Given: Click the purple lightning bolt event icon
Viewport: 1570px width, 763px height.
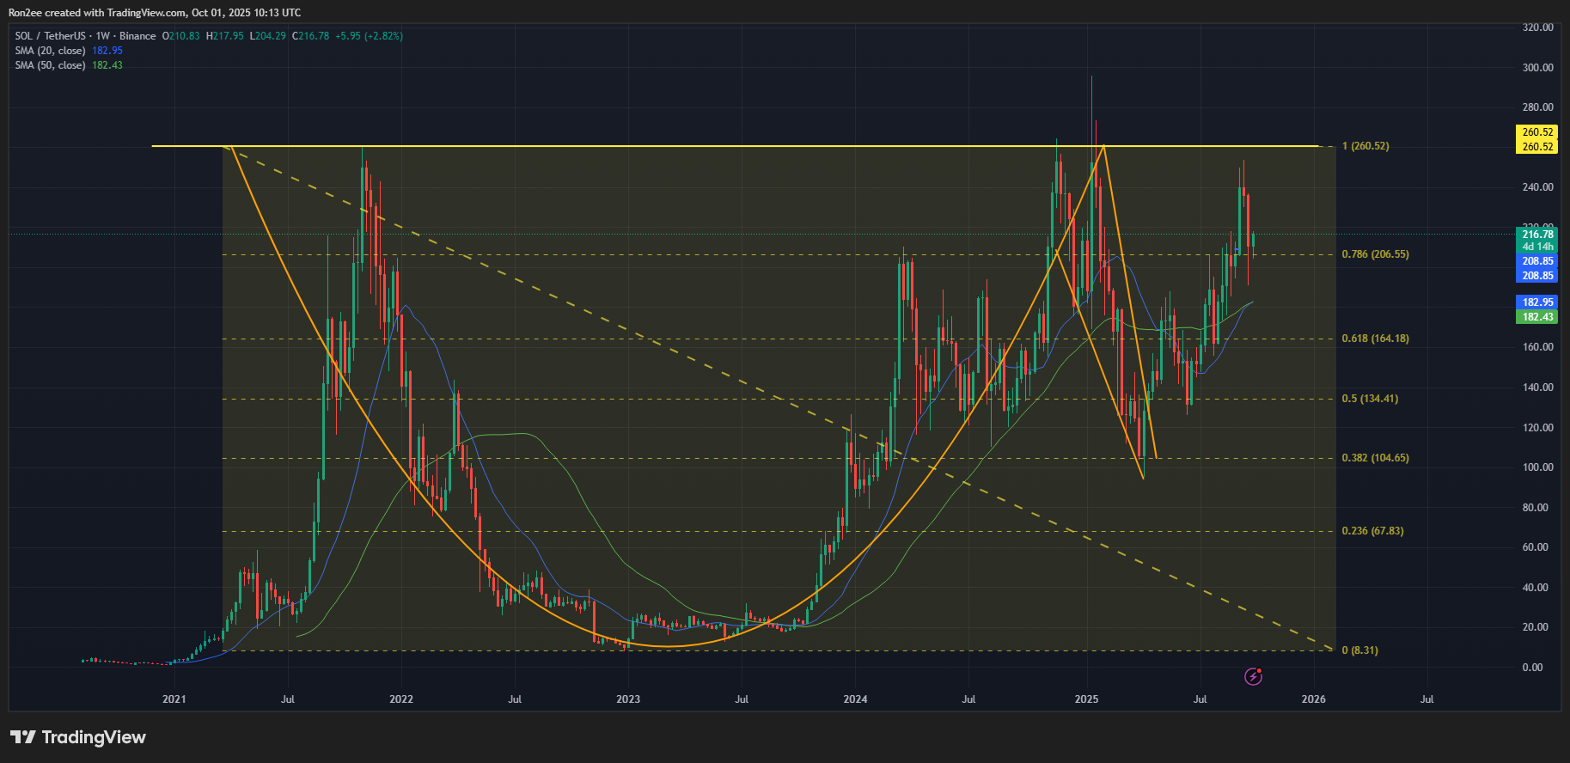Looking at the screenshot, I should click(1253, 677).
